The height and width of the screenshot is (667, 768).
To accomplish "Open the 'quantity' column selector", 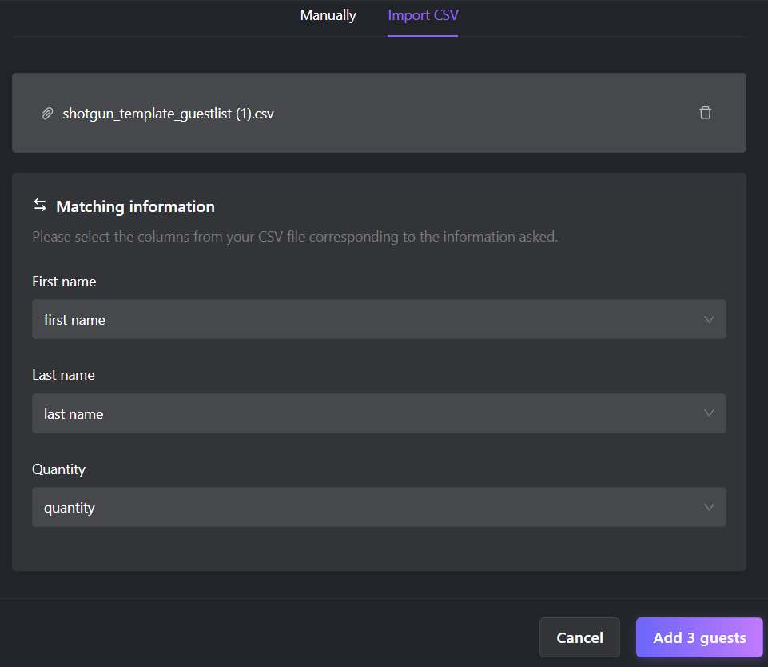I will tap(379, 507).
